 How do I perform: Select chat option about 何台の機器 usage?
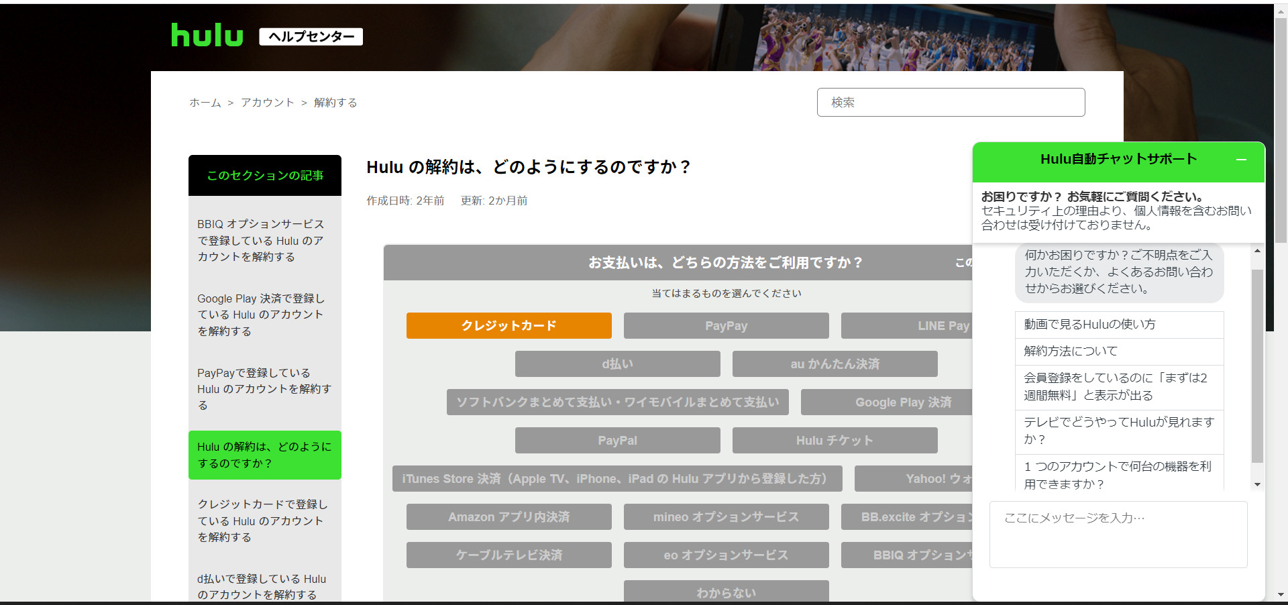(x=1119, y=473)
